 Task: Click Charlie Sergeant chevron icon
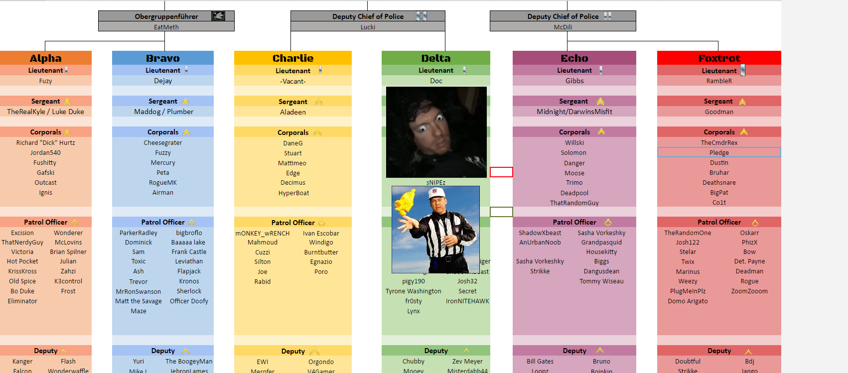click(x=319, y=102)
